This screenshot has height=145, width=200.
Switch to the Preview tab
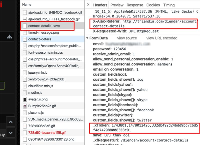point(117,5)
